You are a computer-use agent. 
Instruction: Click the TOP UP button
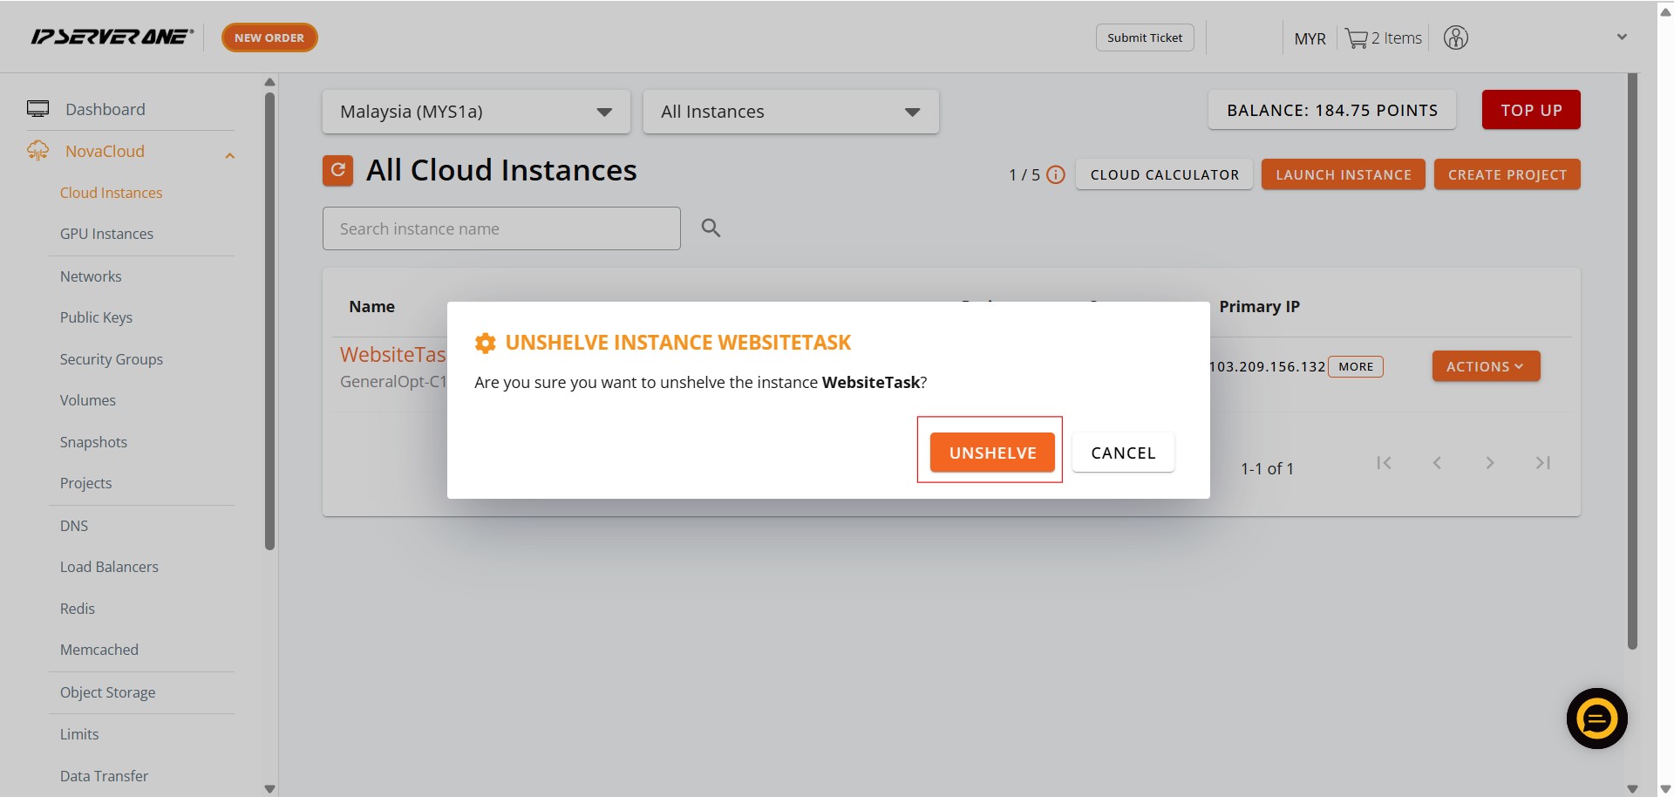click(1531, 110)
